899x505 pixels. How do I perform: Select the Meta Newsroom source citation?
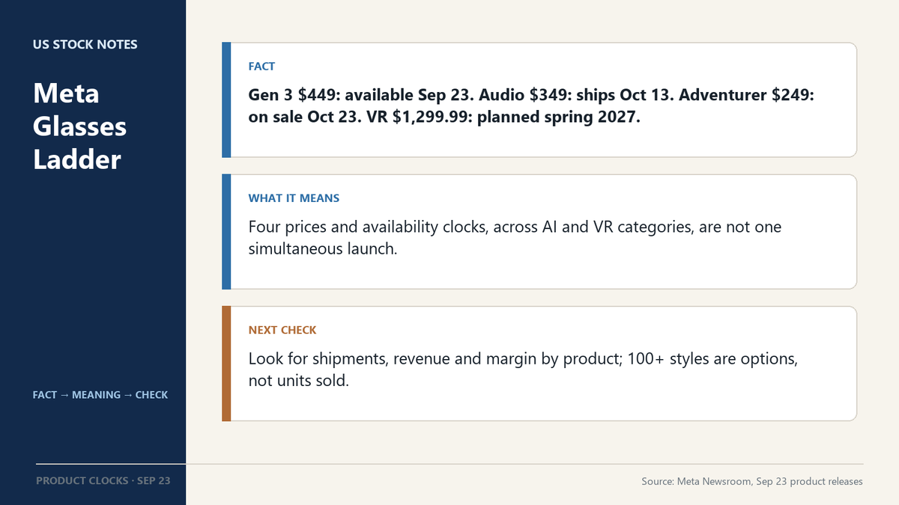pyautogui.click(x=752, y=481)
